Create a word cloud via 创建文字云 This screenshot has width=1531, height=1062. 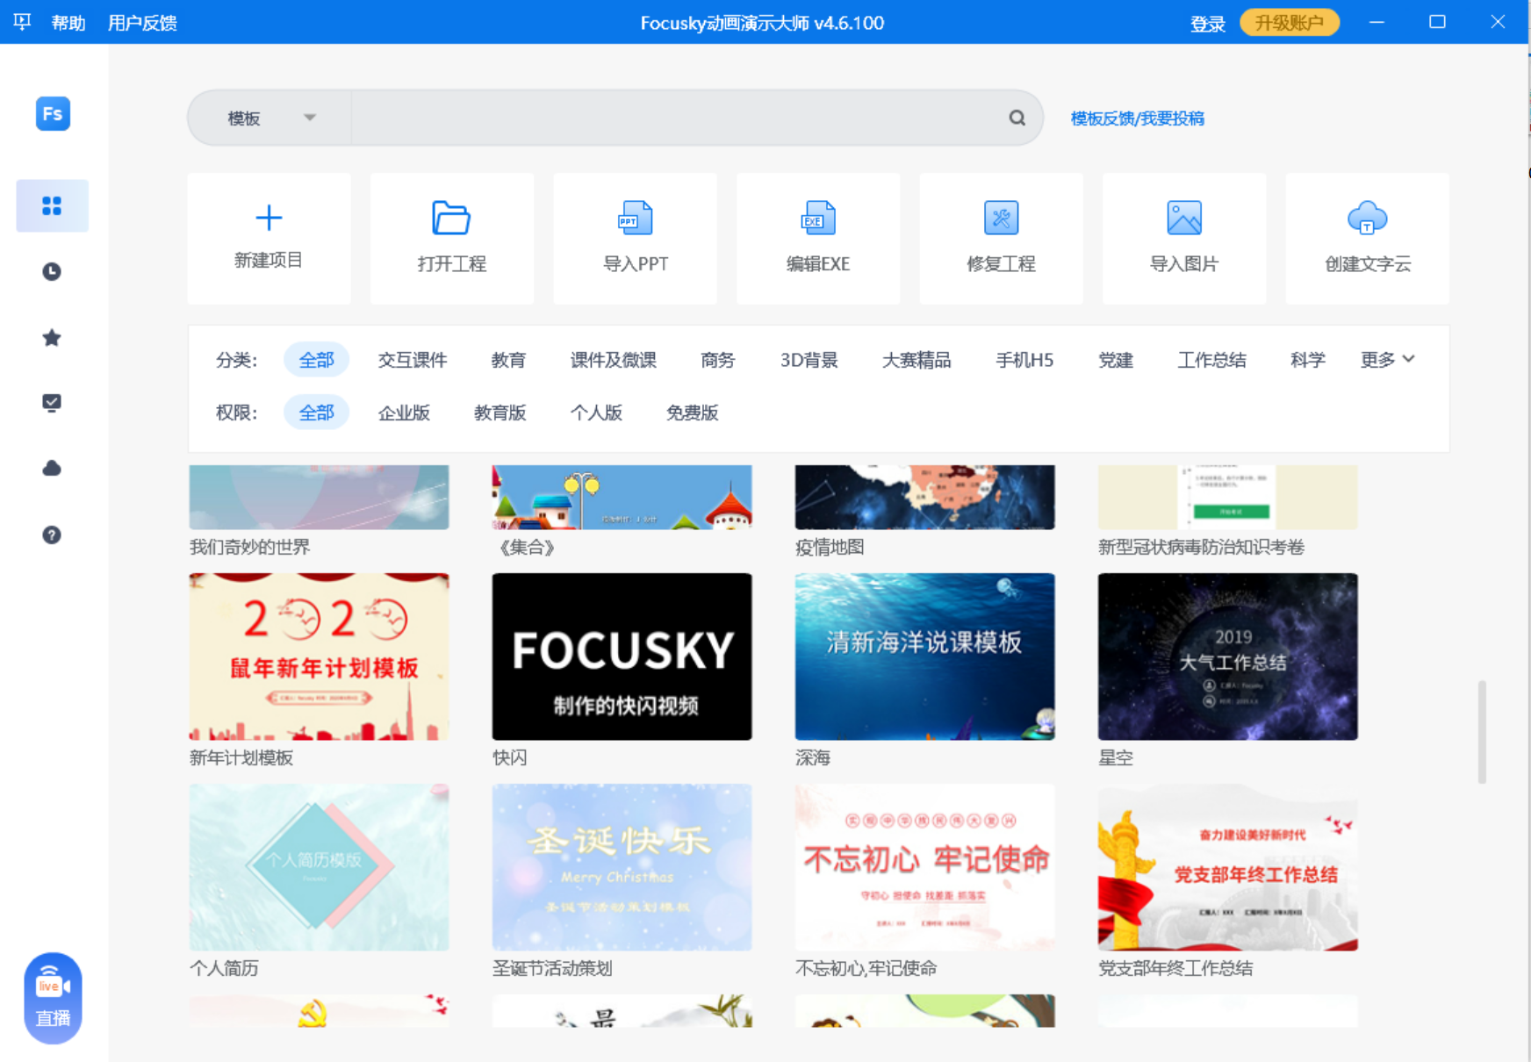[x=1368, y=239]
